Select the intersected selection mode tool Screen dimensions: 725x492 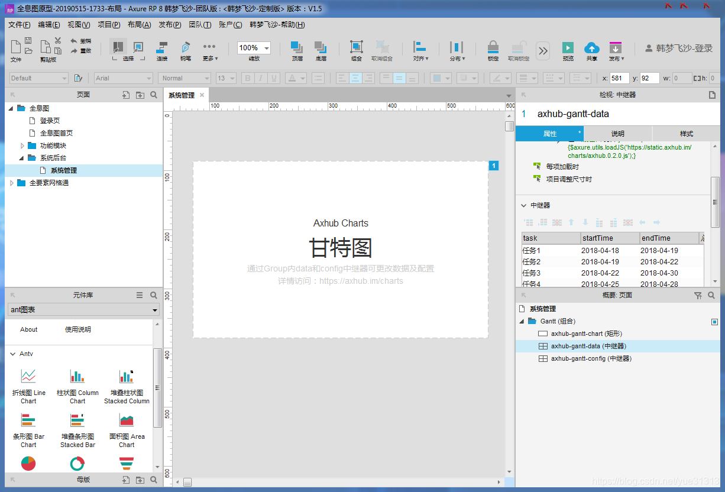pos(118,47)
